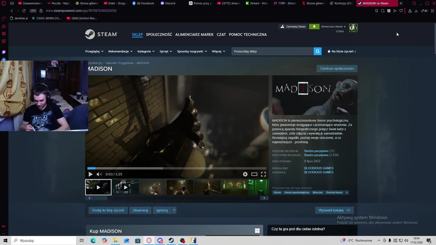Click Wyświetl kolejkę button
436x245 pixels.
(334, 210)
